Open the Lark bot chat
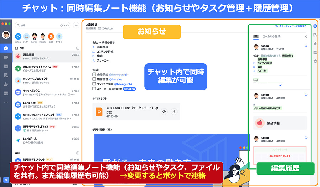 coord(47,104)
